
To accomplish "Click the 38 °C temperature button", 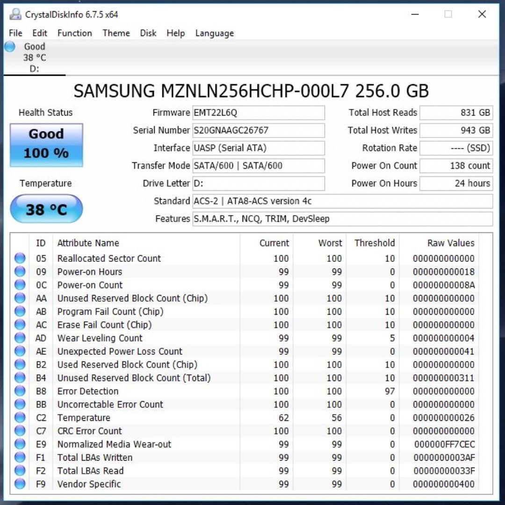I will tap(46, 209).
